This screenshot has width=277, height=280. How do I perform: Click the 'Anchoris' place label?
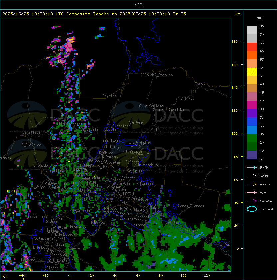coord(78,226)
